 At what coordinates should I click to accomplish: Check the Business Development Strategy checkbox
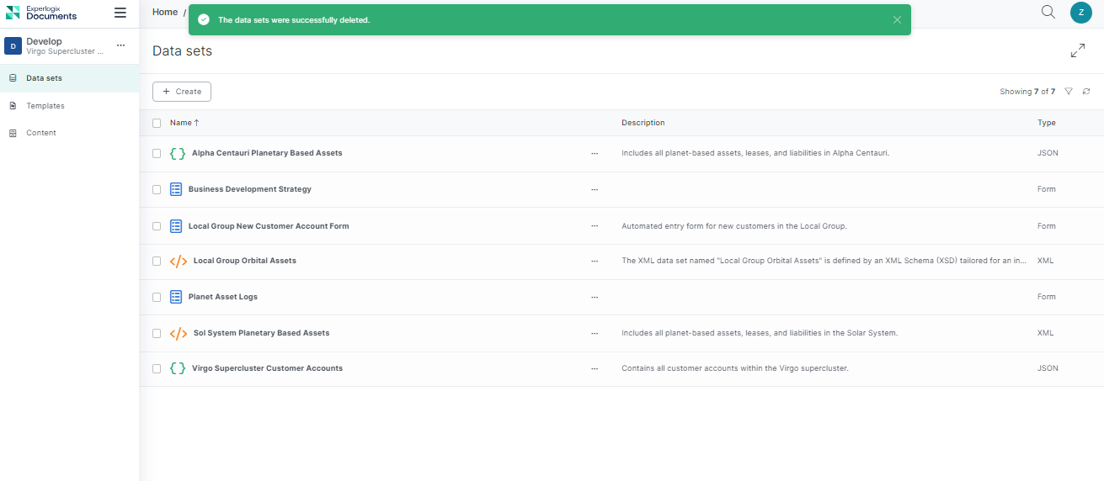[x=157, y=190]
